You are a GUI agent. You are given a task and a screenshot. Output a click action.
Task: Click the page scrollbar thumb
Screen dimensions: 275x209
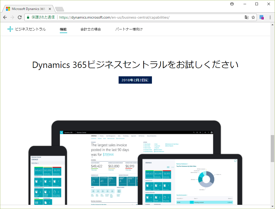[x=272, y=148]
